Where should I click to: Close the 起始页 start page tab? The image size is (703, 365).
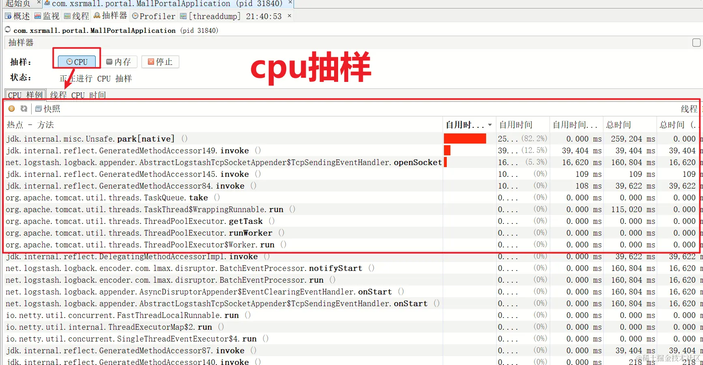[x=39, y=2]
